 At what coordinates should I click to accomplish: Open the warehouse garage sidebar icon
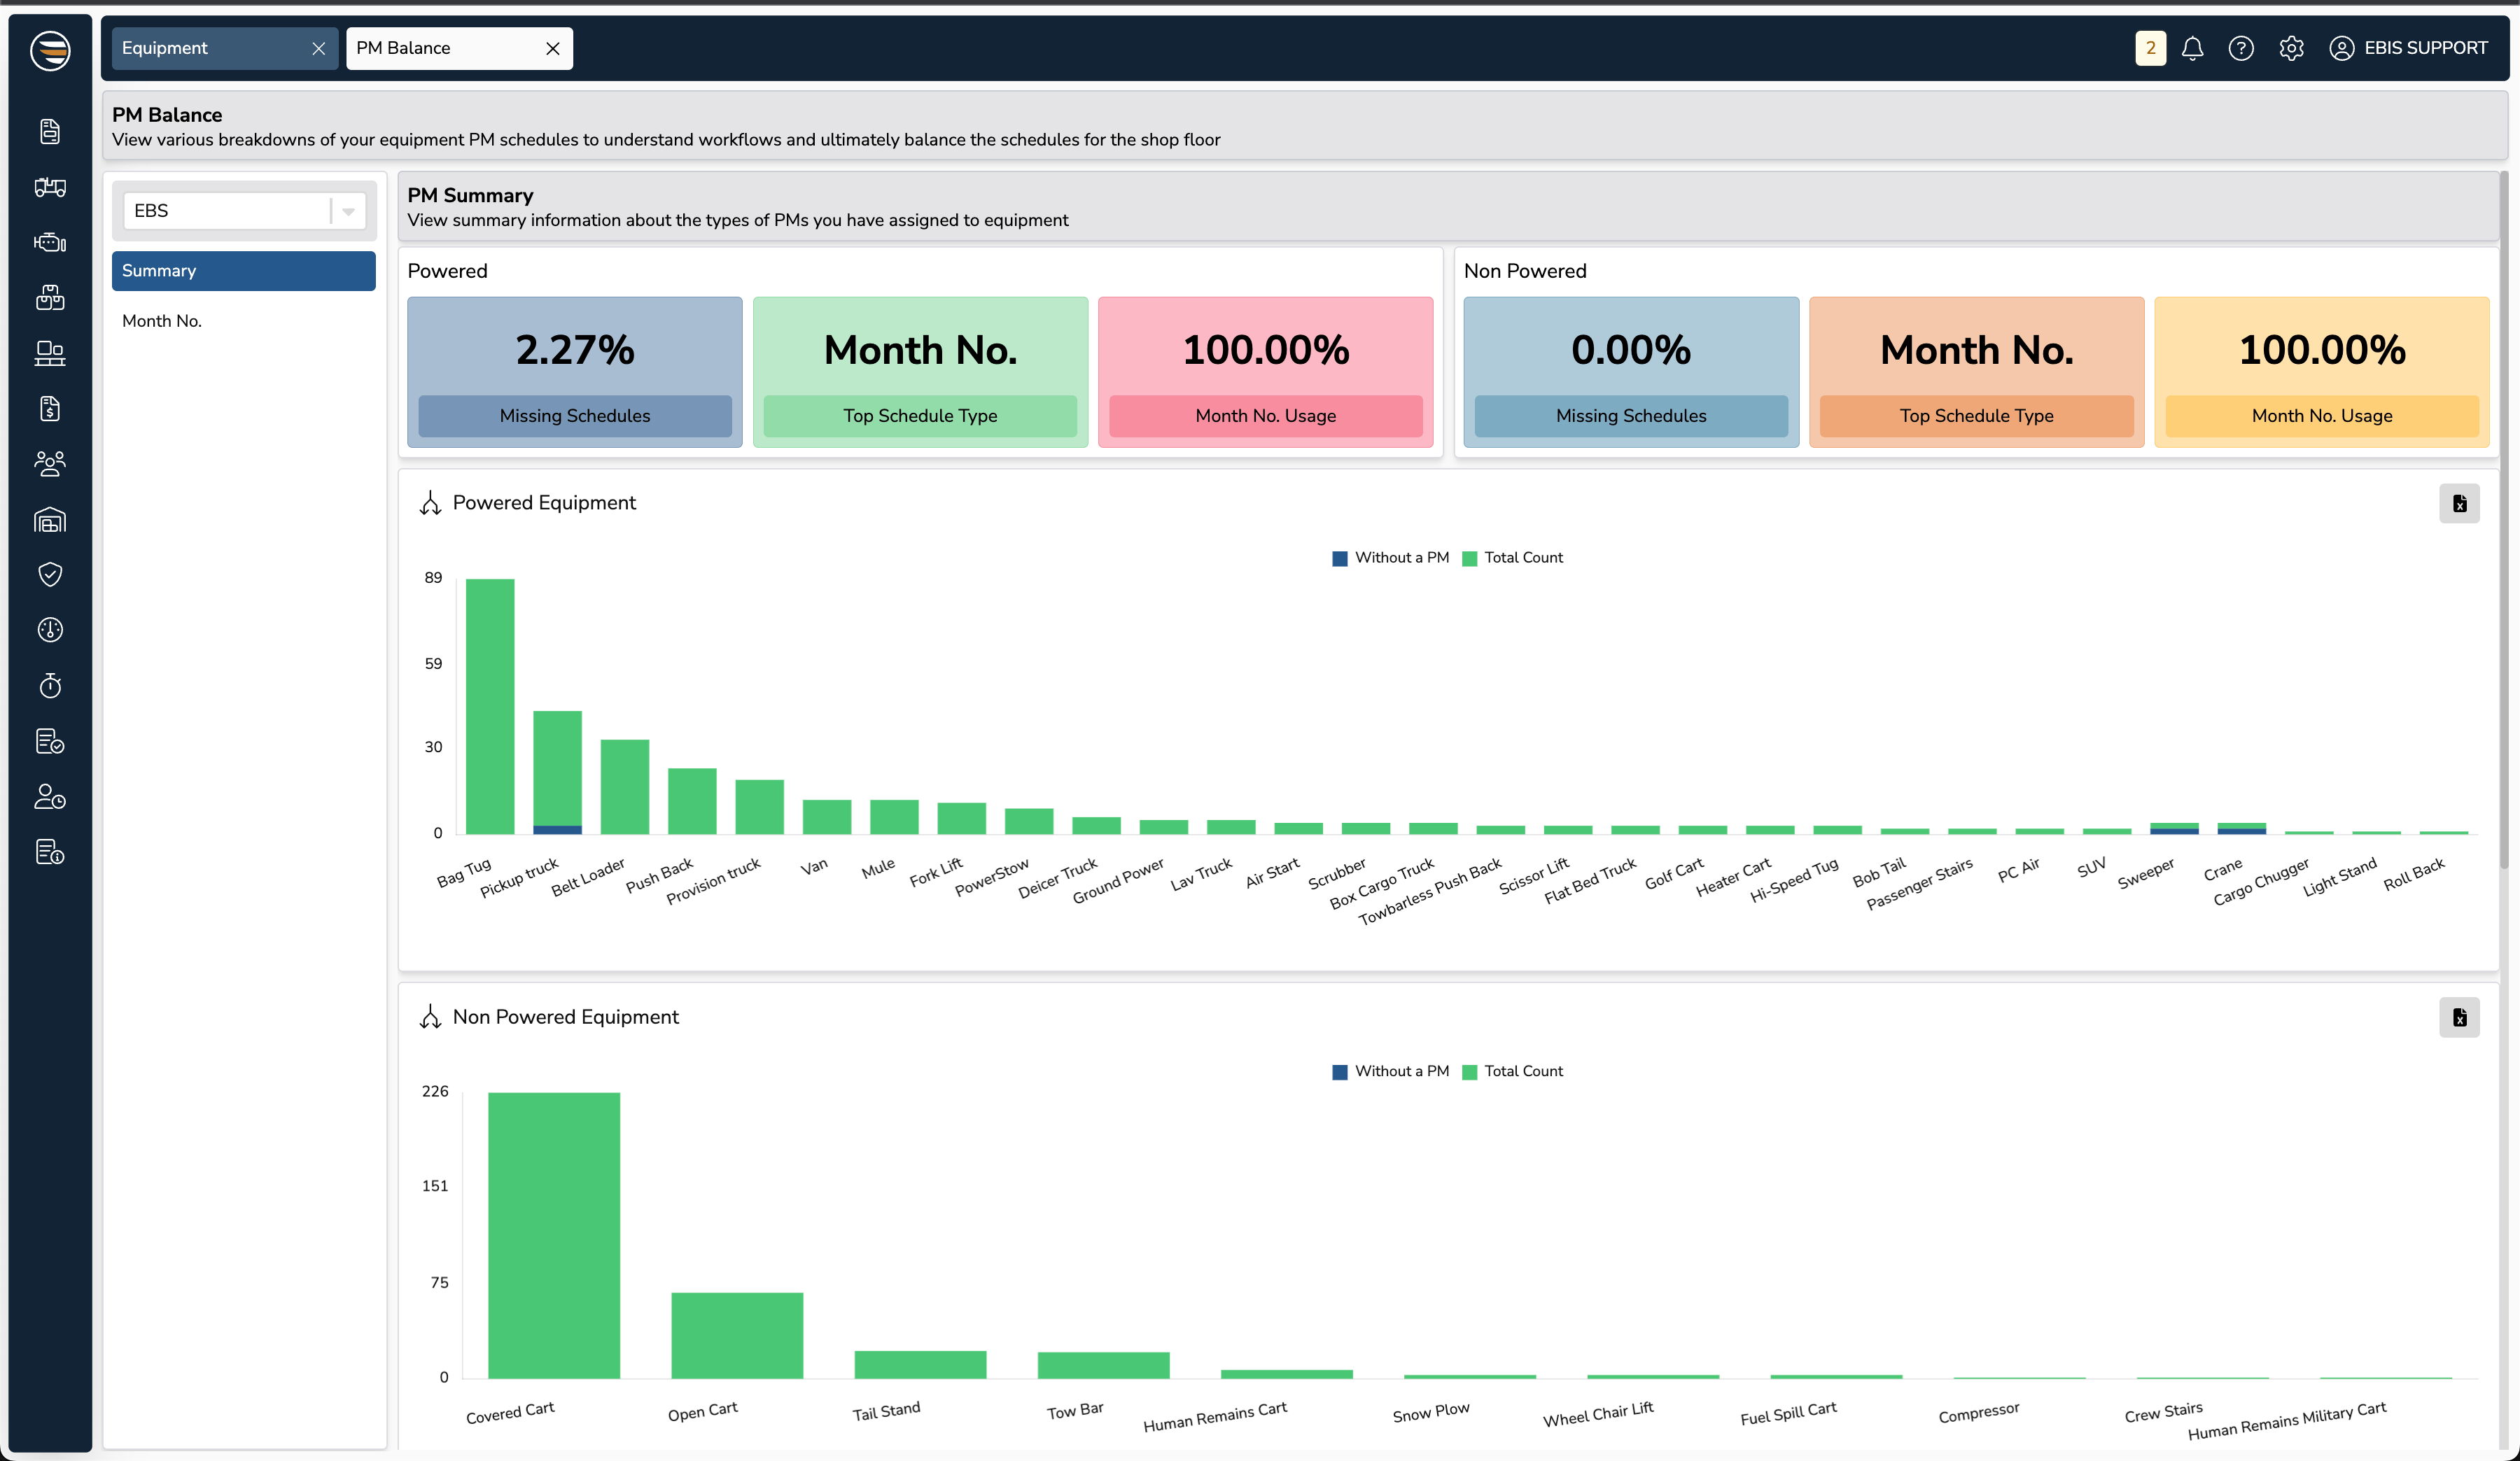pos(50,520)
